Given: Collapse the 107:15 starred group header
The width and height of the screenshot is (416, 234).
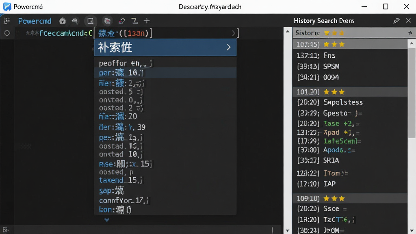Looking at the screenshot, I should (350, 44).
